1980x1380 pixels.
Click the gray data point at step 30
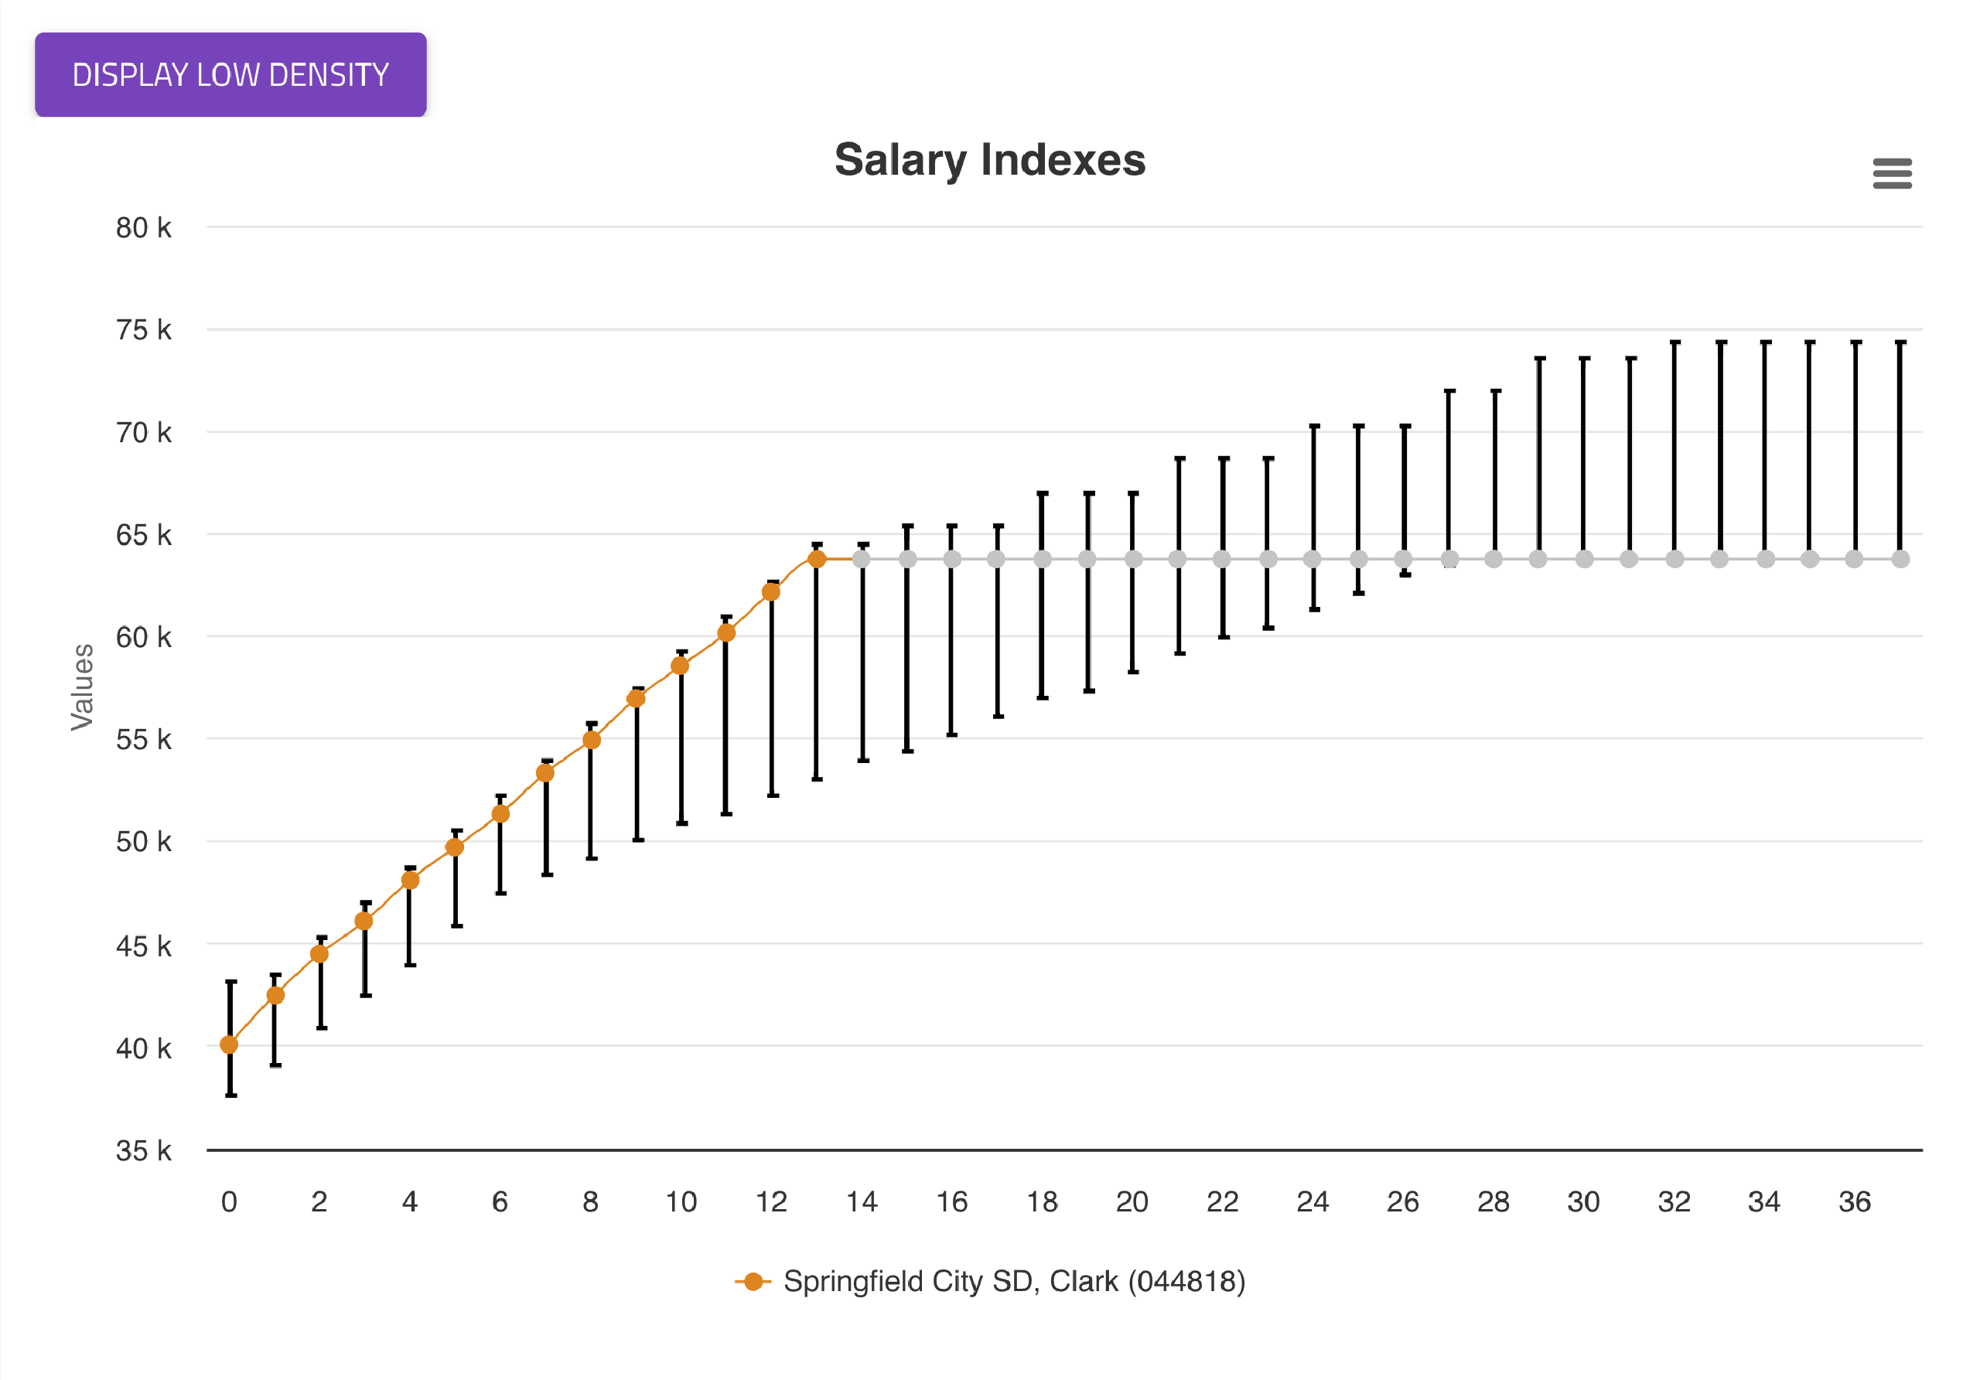[x=1584, y=560]
